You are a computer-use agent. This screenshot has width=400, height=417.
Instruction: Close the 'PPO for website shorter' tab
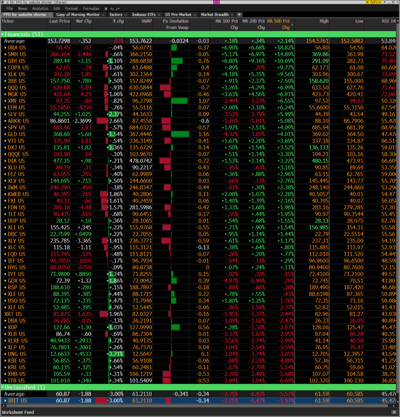tap(50, 15)
